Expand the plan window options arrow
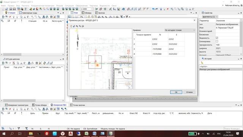 click(x=191, y=13)
